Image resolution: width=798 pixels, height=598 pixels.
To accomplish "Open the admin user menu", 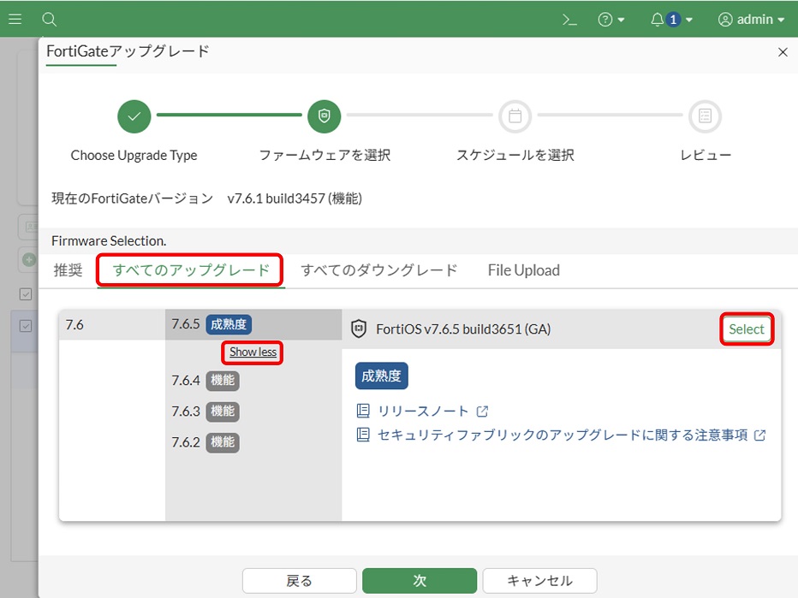I will (x=750, y=19).
